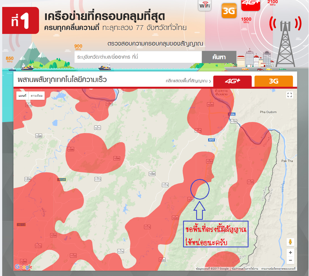Click the Pak Tha map label
This screenshot has height=276, width=309.
[287, 161]
